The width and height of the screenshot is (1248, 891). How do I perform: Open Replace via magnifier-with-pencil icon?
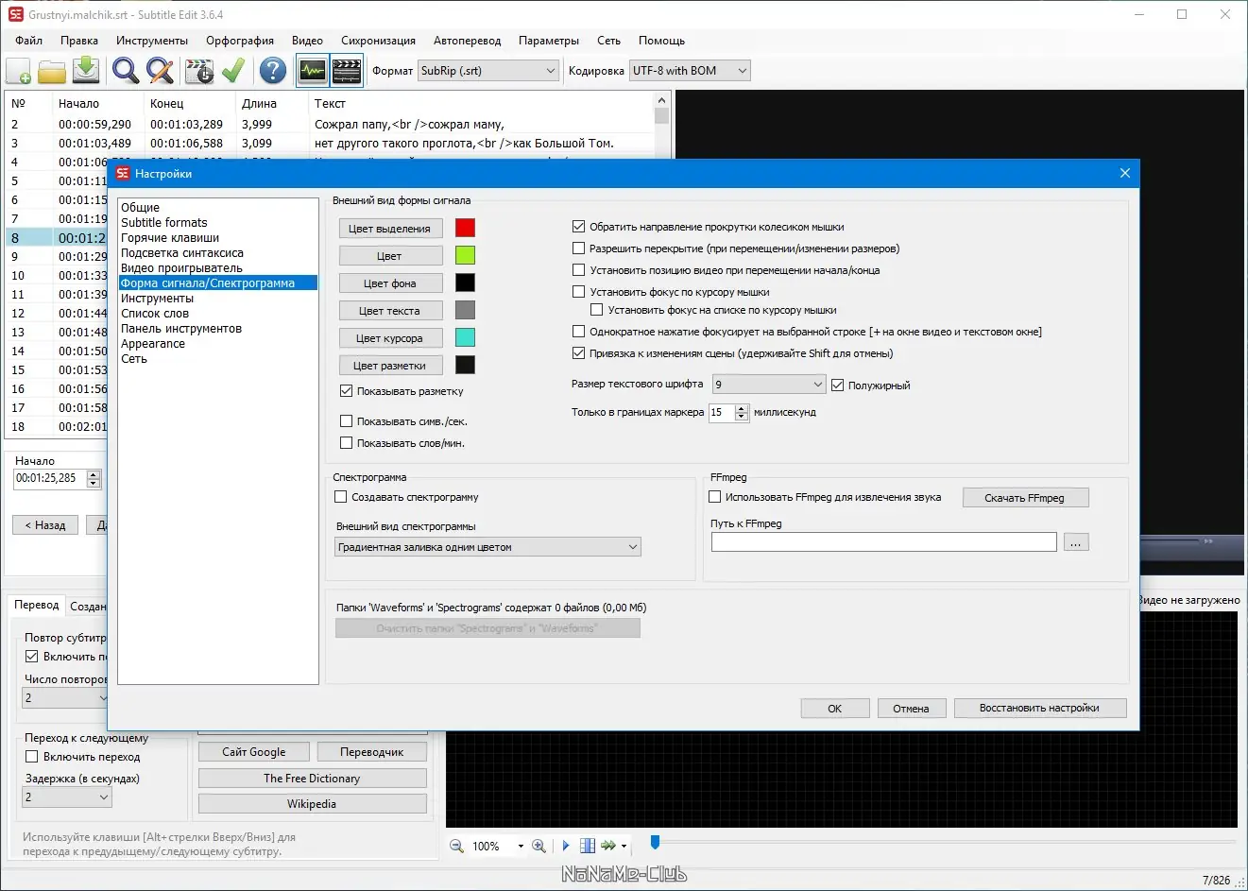click(160, 71)
